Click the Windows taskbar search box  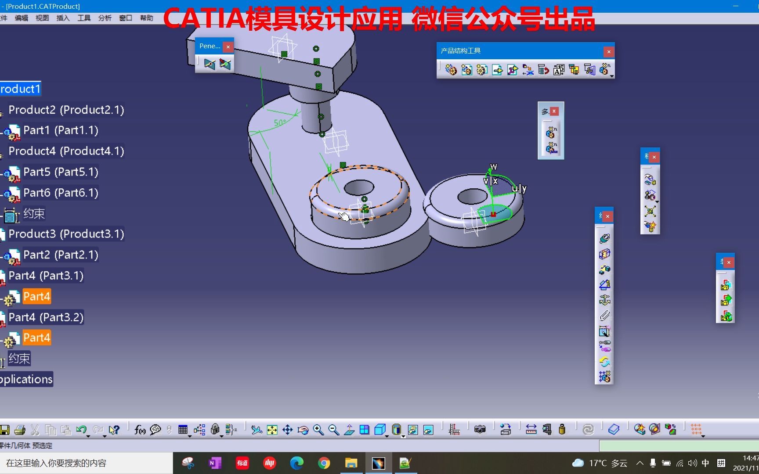(87, 463)
